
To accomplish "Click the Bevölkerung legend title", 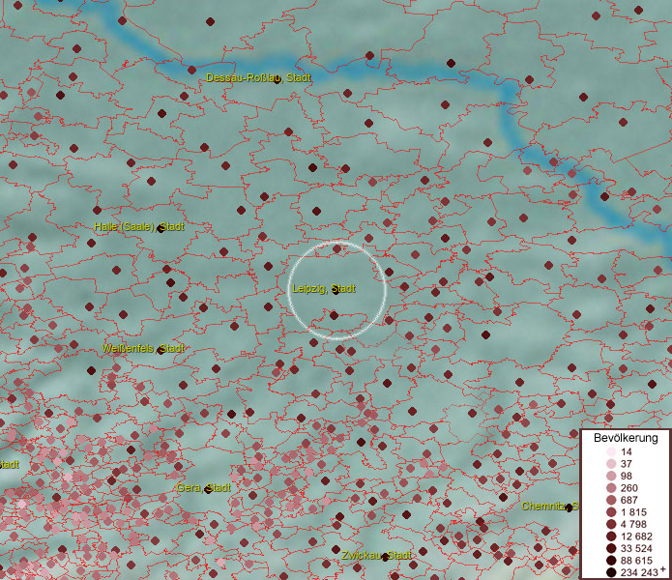I will [x=626, y=438].
